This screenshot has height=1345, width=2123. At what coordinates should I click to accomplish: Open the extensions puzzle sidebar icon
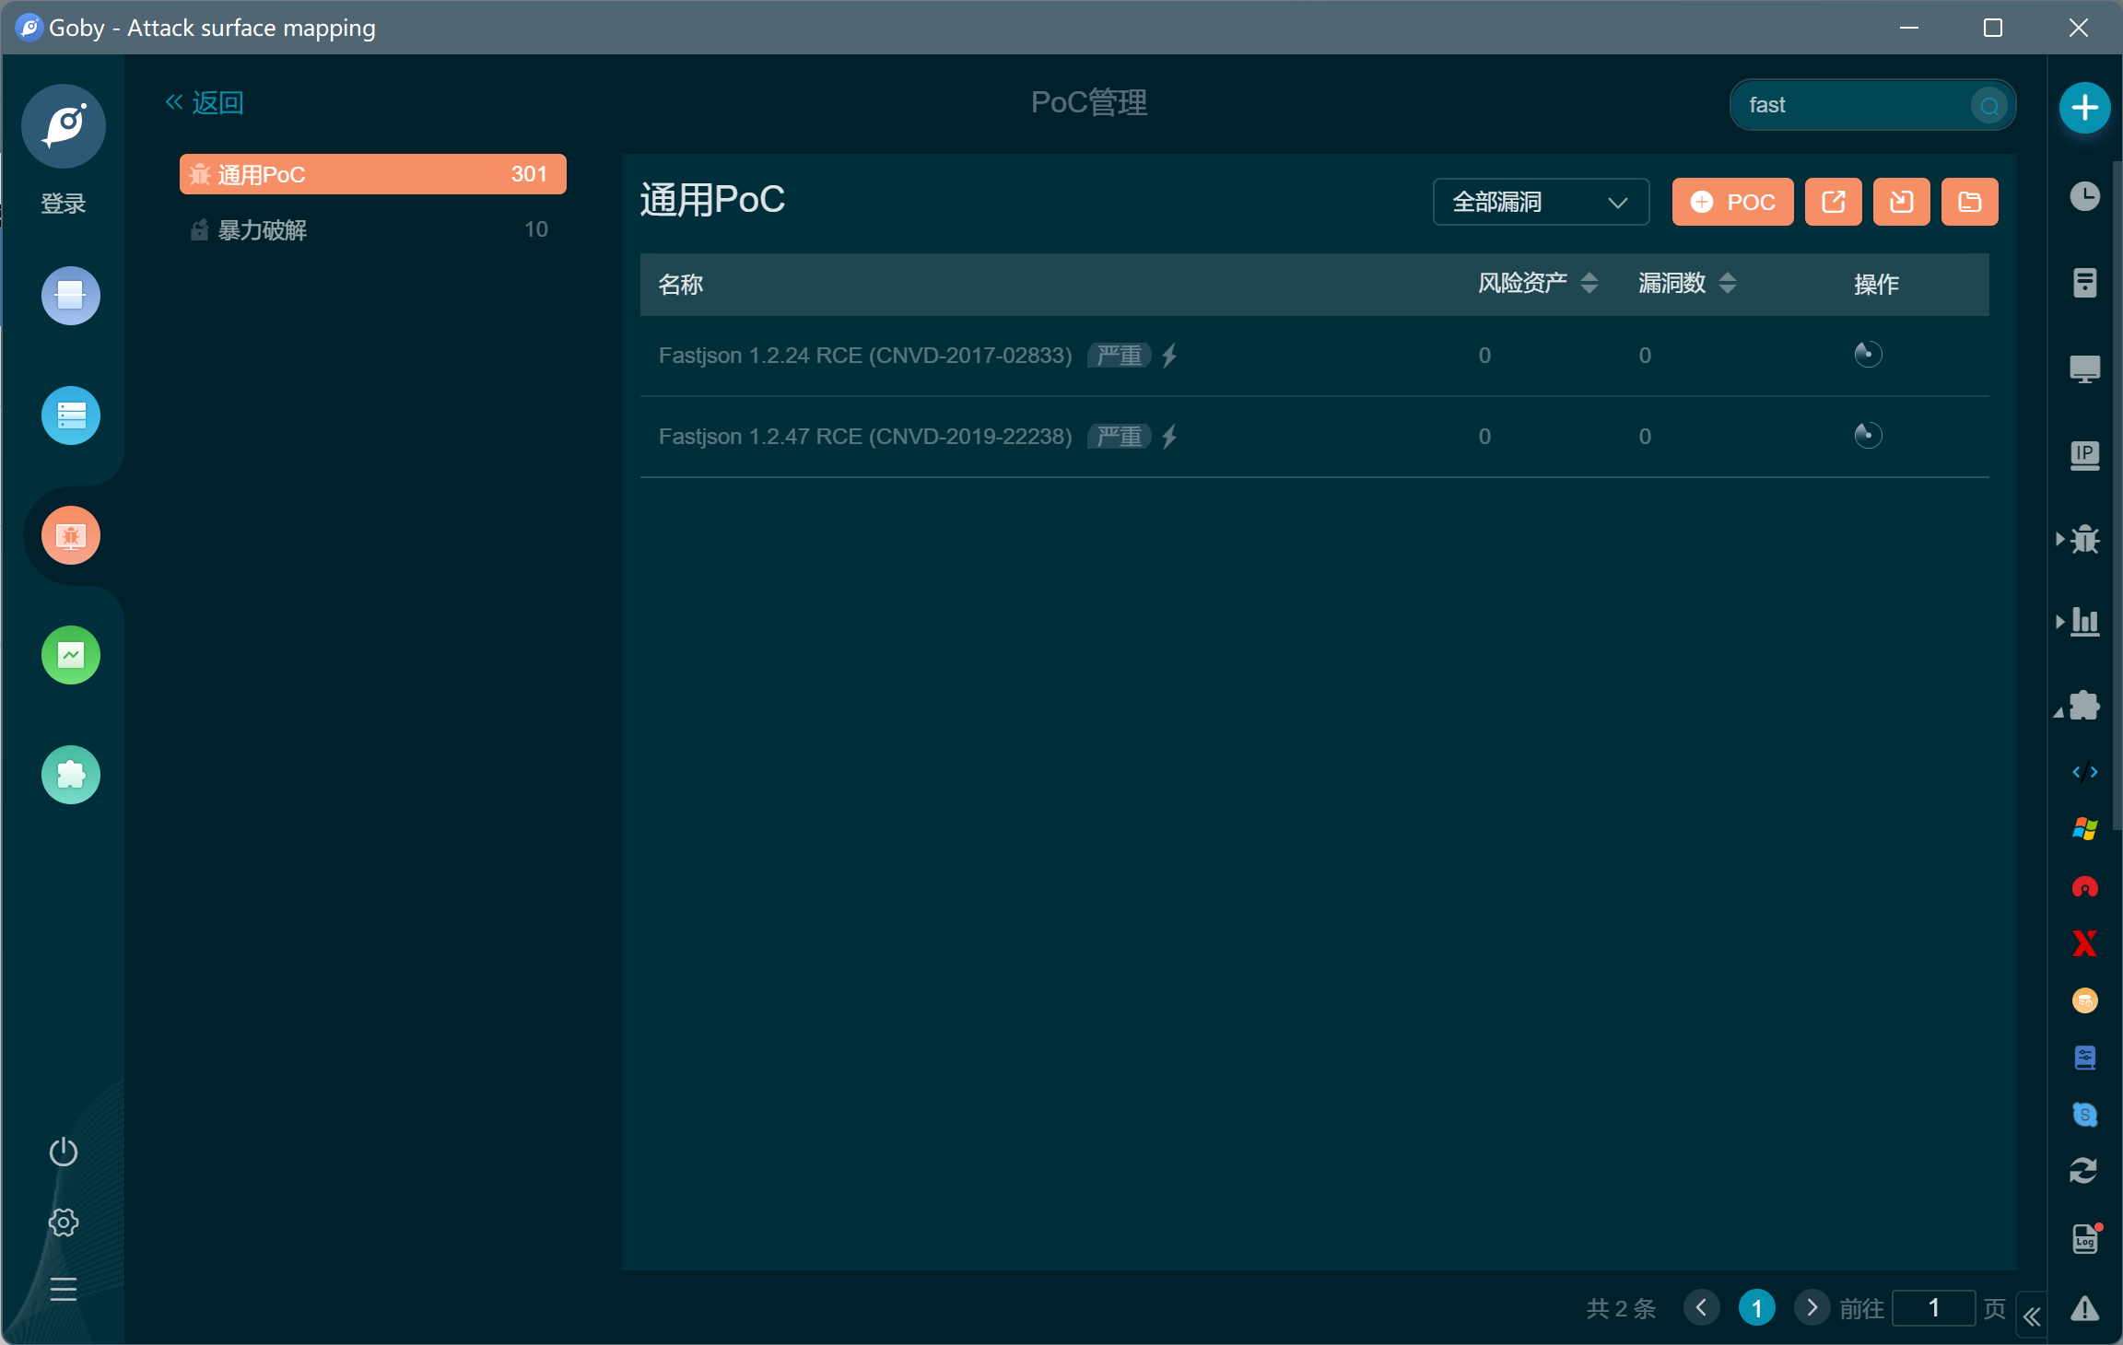pyautogui.click(x=71, y=775)
